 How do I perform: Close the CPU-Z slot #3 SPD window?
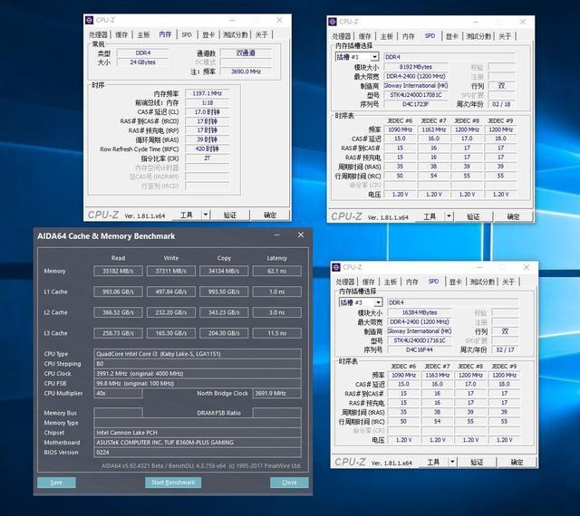[527, 267]
